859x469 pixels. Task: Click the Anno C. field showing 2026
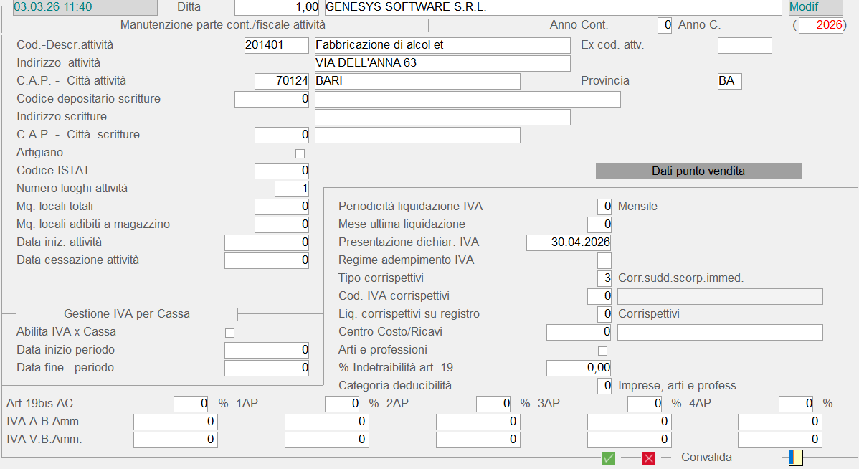pos(820,25)
